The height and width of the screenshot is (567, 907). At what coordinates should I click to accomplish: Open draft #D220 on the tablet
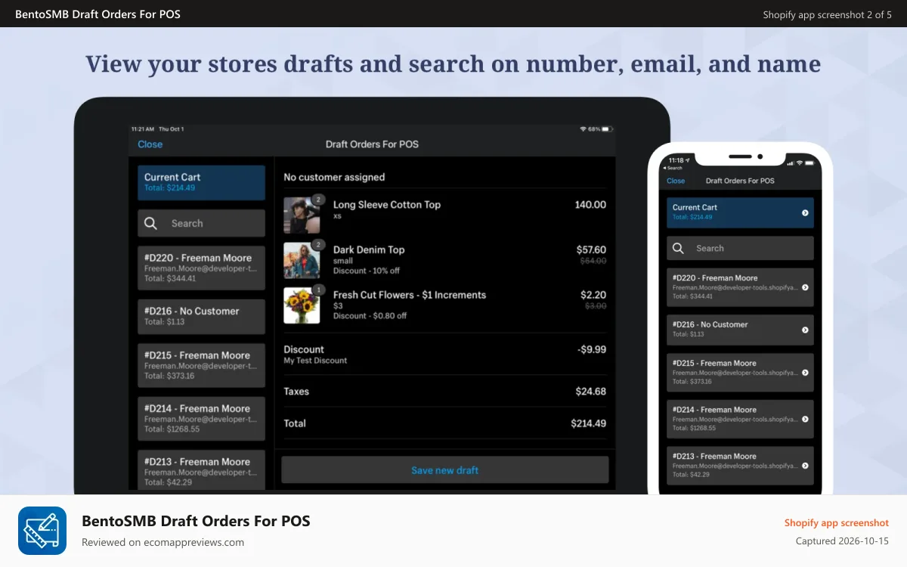click(201, 268)
